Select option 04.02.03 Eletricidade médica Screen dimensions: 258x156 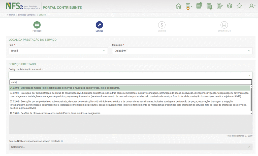point(64,88)
